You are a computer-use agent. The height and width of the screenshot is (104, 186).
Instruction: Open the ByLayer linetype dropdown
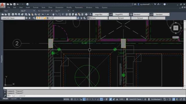(x=119, y=18)
